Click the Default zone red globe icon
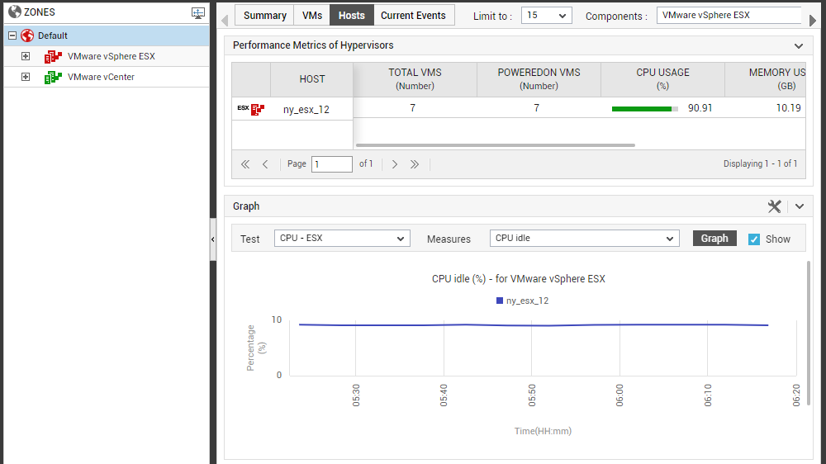 pyautogui.click(x=27, y=36)
